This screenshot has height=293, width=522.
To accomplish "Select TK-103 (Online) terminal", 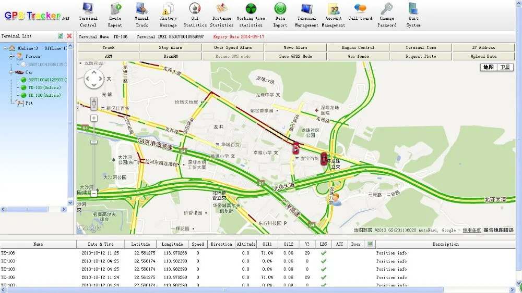I will click(x=44, y=87).
